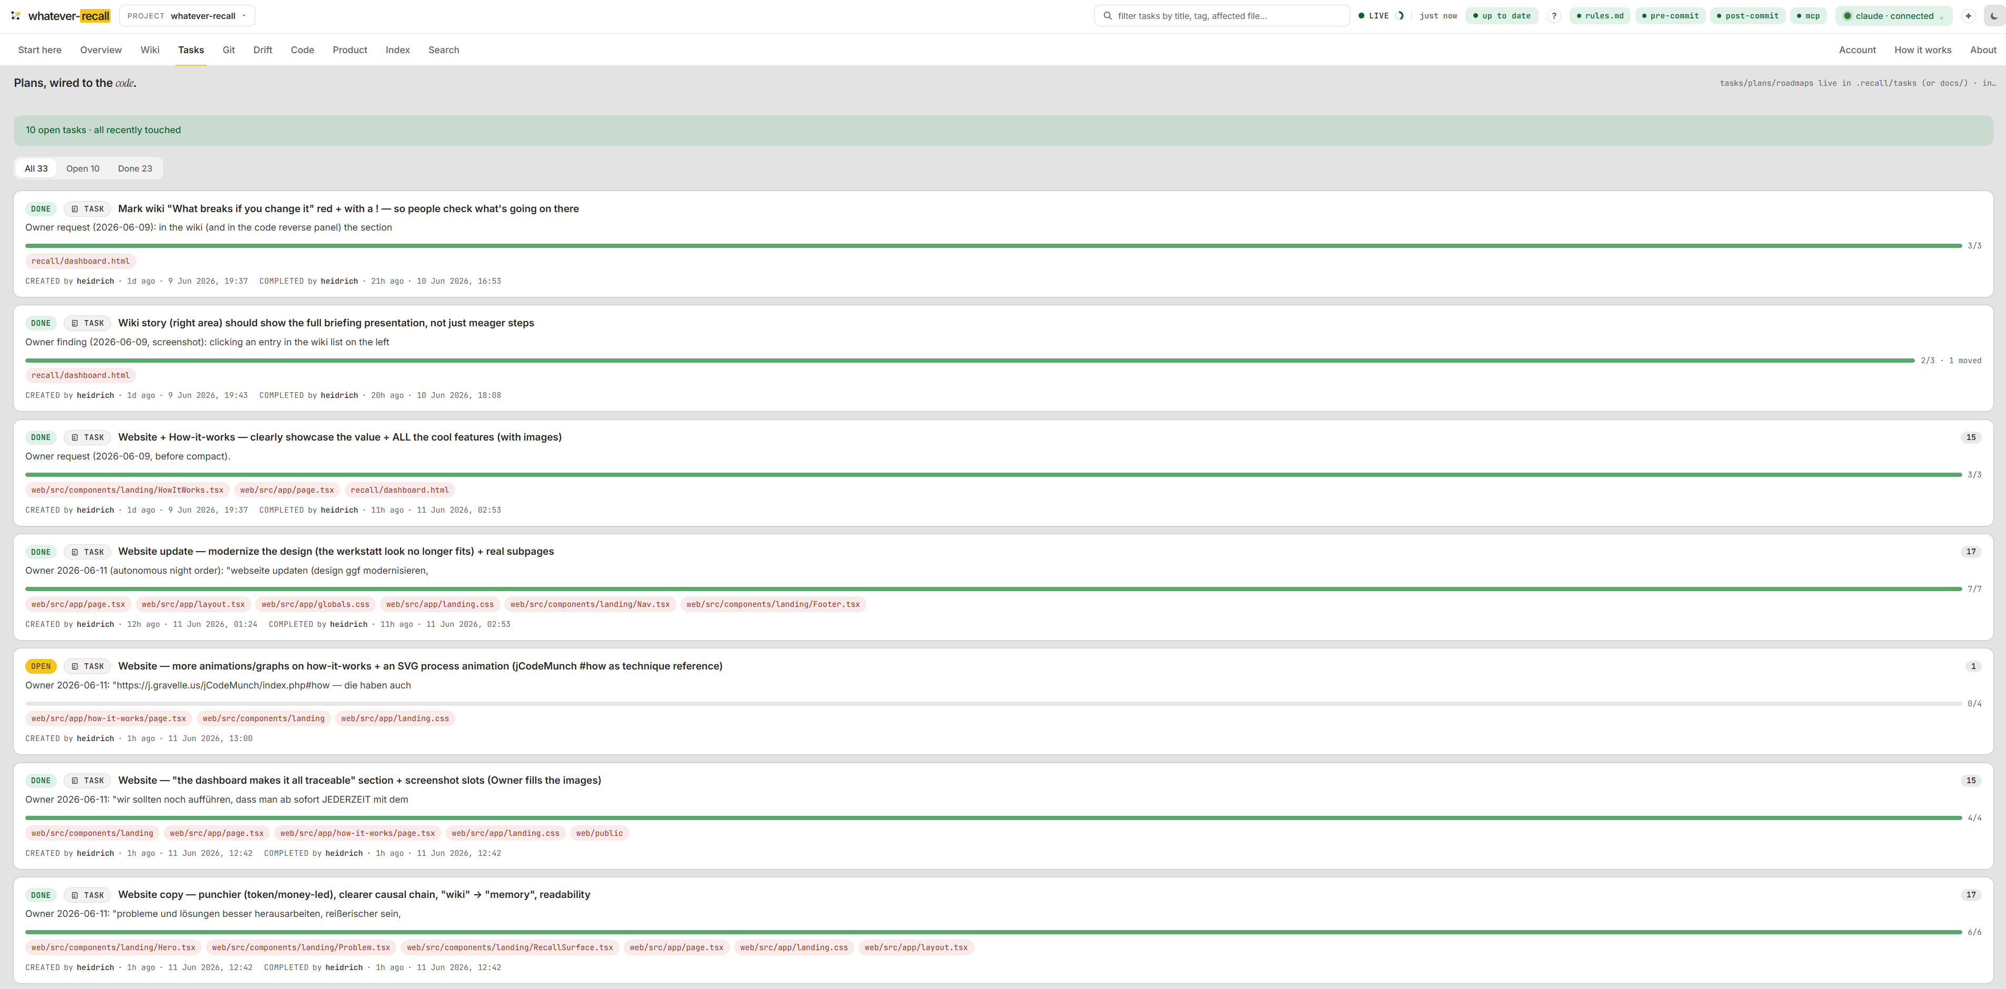This screenshot has height=989, width=2006.
Task: Click TASK icon on 'Website copy' card
Action: click(75, 895)
